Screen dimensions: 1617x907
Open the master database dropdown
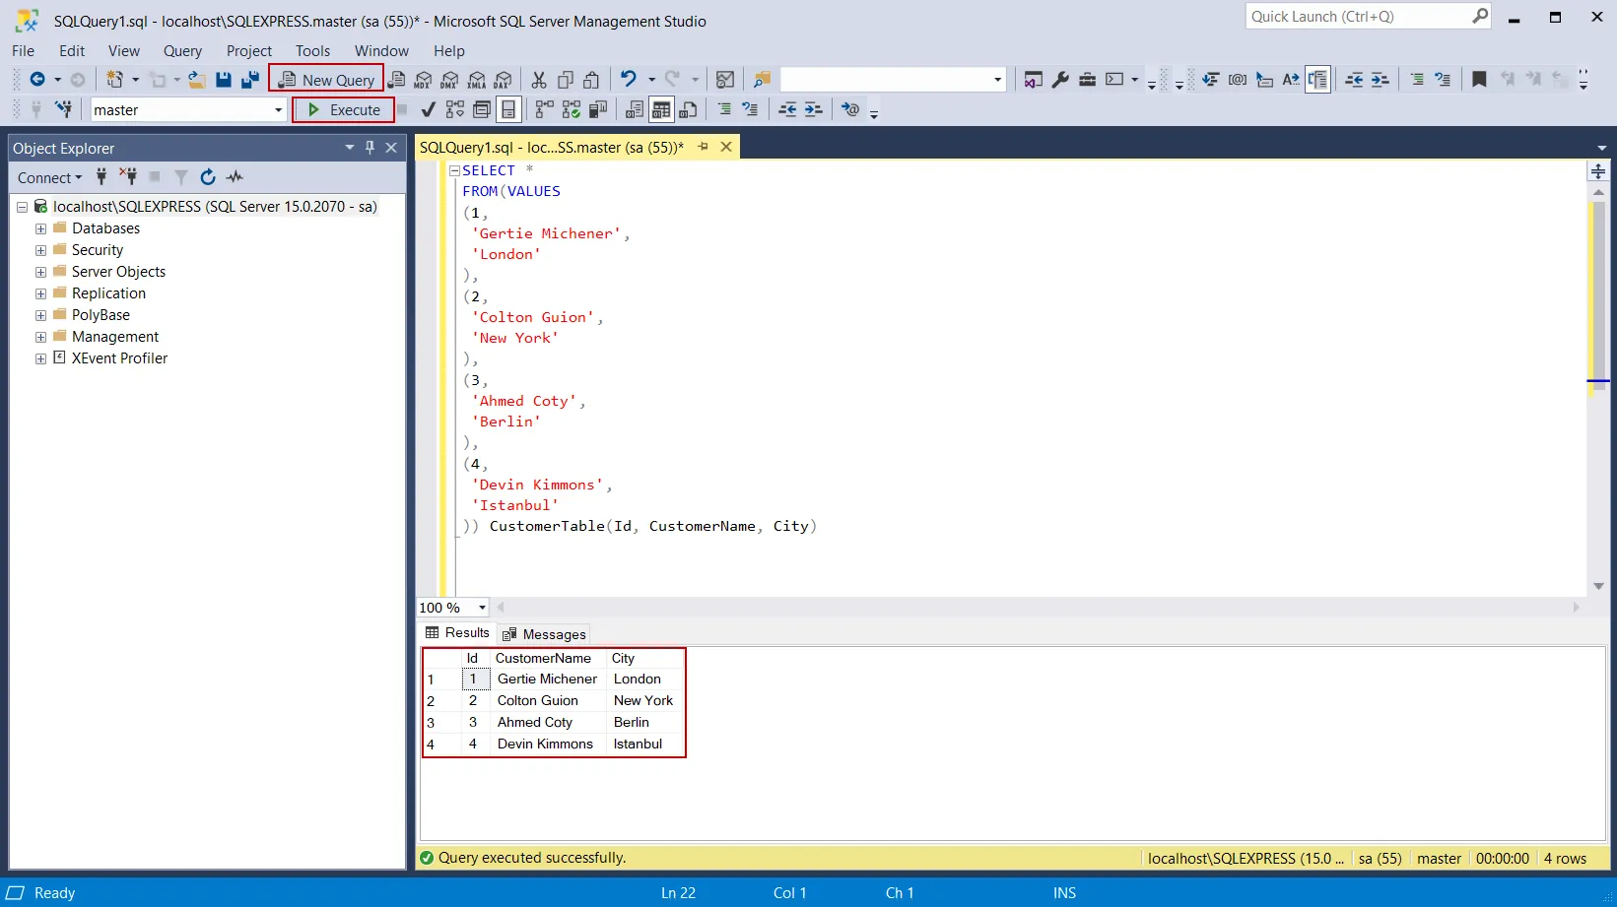(x=278, y=110)
